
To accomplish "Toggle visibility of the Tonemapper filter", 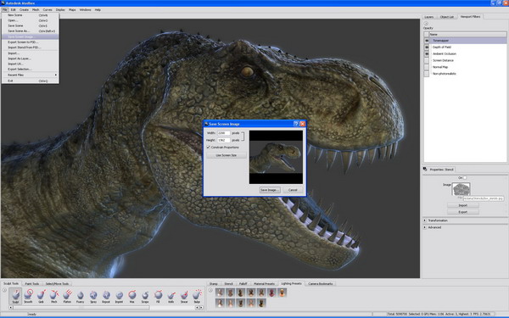I will 427,41.
